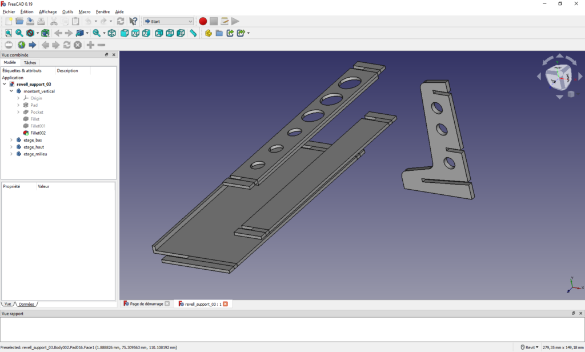The image size is (585, 352).
Task: Switch to the Vue property tab
Action: pyautogui.click(x=8, y=304)
